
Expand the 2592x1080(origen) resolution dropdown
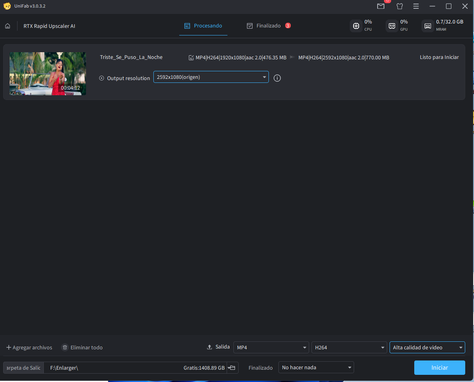pos(211,77)
